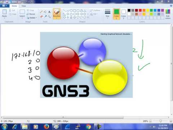The image size is (173, 130).
Task: Choose the Right arrow shape
Action: point(78,14)
